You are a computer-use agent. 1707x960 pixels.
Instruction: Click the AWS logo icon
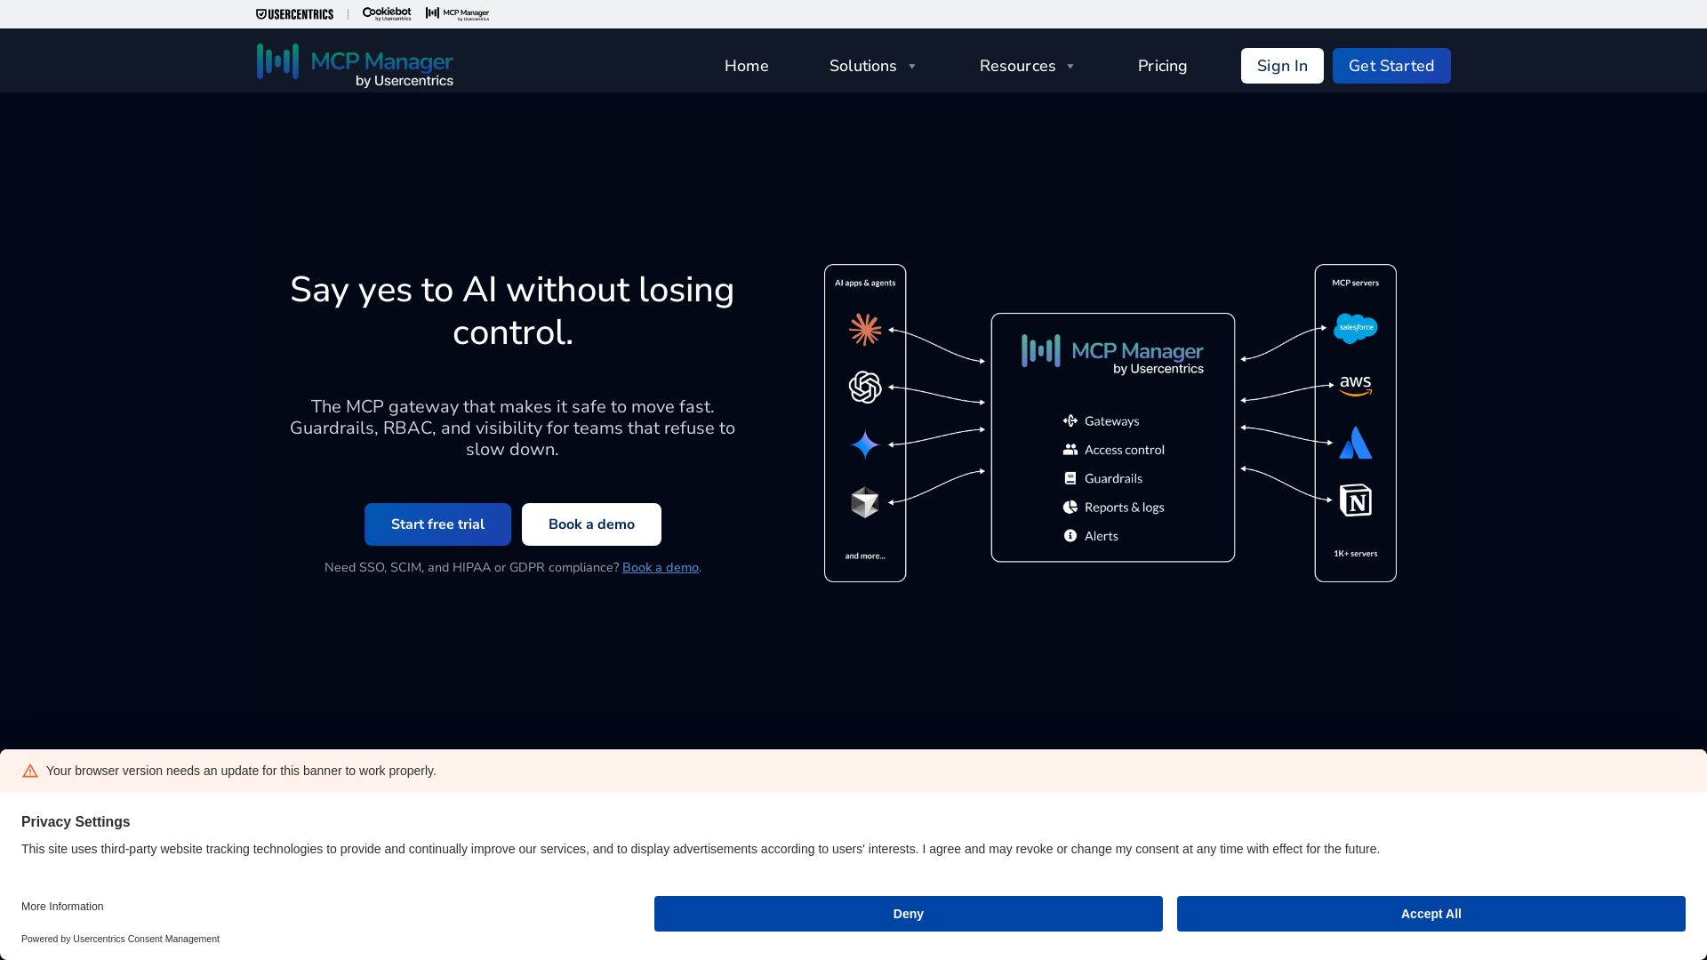[x=1356, y=386]
